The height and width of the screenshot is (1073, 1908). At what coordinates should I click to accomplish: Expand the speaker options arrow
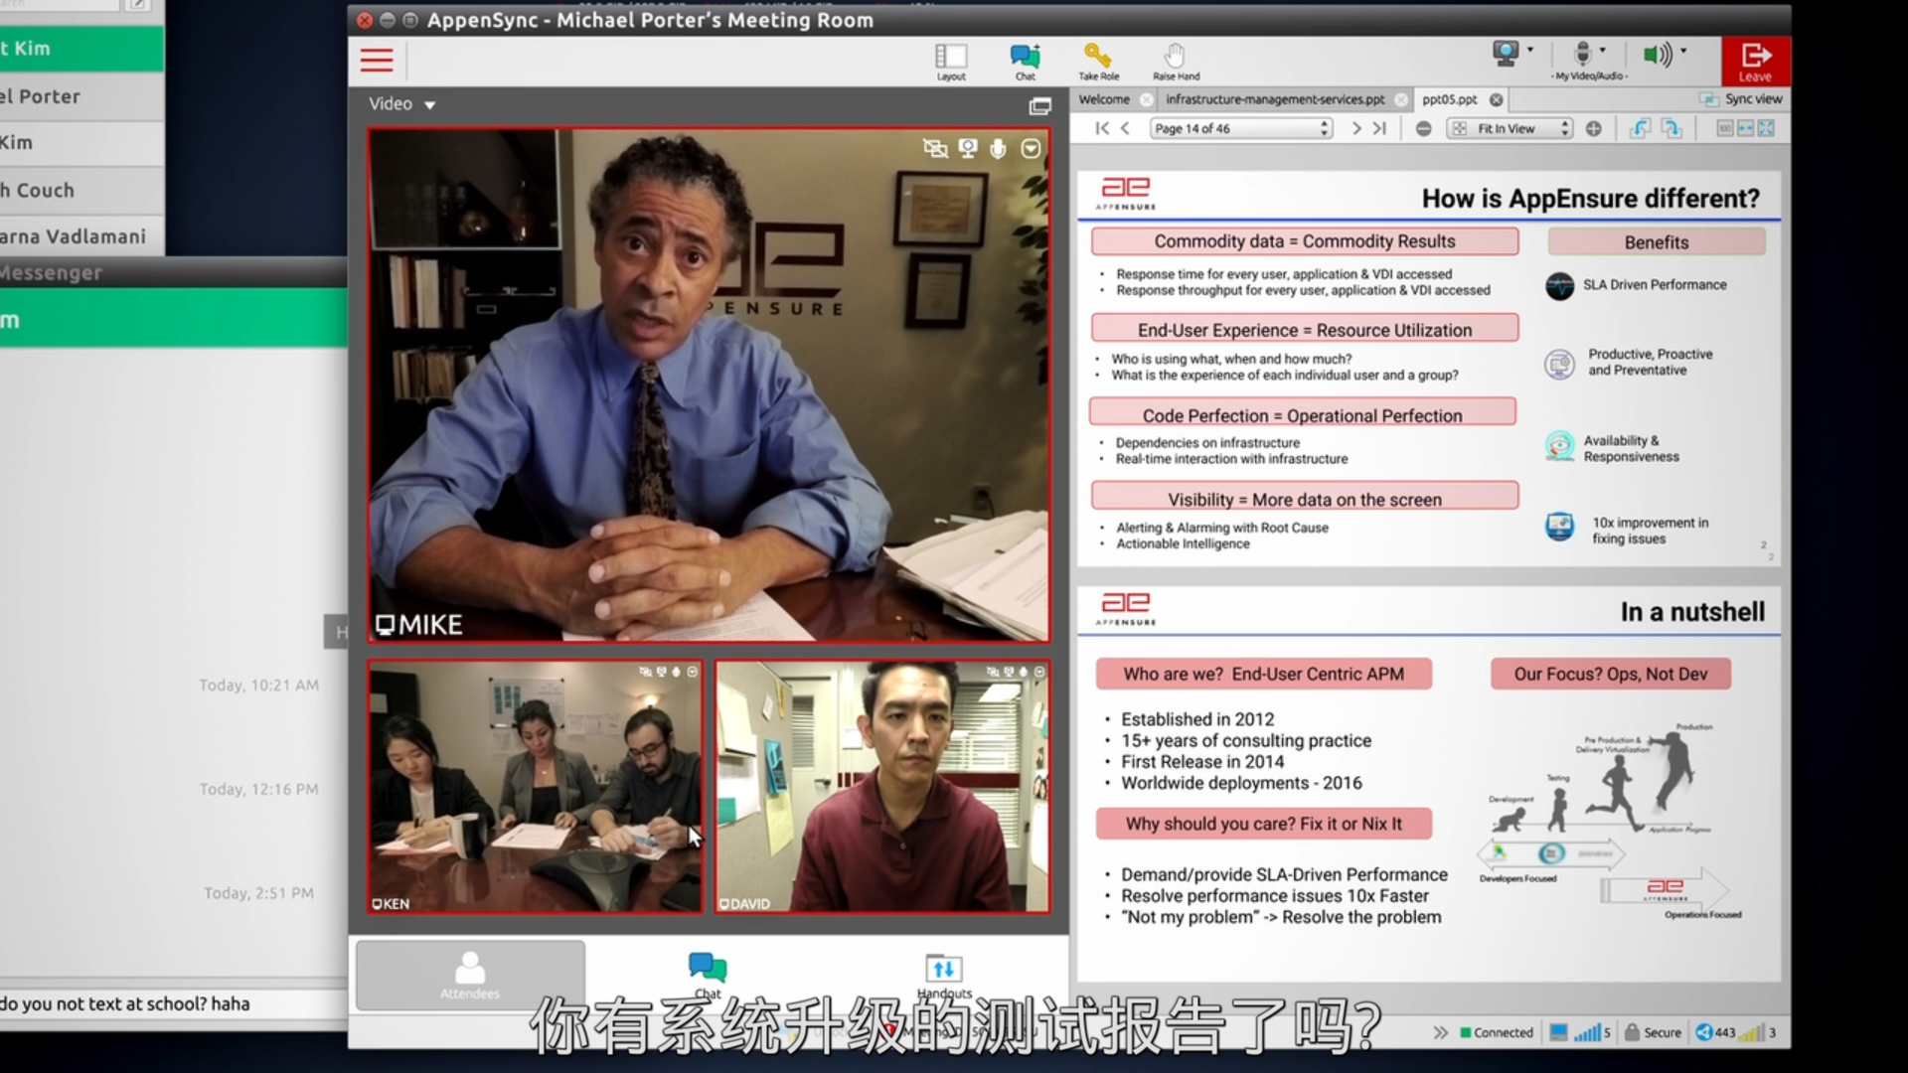pyautogui.click(x=1683, y=50)
